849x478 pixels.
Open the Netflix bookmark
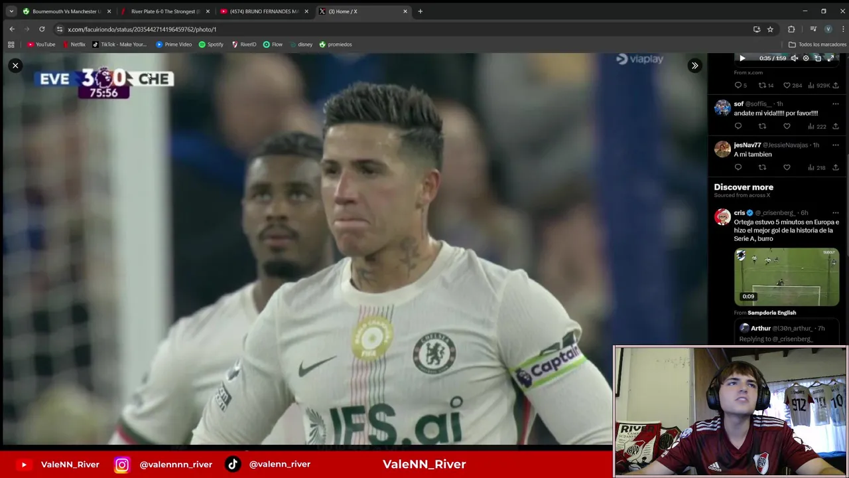tap(74, 44)
